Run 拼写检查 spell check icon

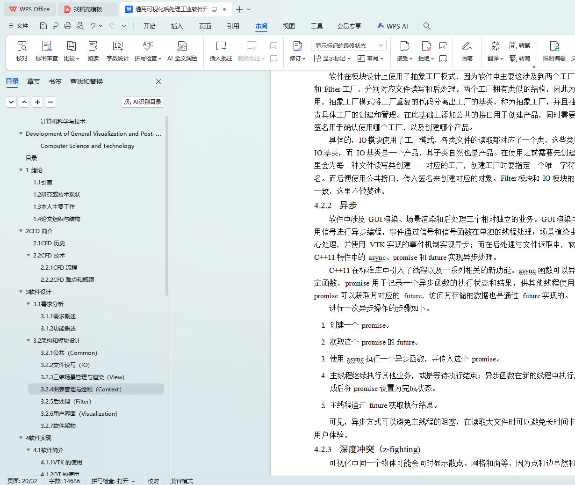tap(148, 46)
